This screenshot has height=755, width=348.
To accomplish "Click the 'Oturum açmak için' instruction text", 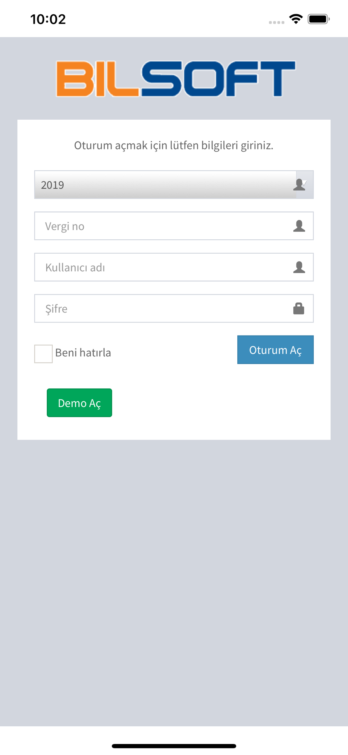I will click(174, 145).
